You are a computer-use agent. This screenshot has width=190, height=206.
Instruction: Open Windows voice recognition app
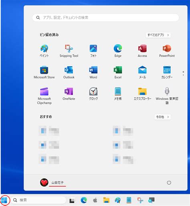click(x=167, y=96)
